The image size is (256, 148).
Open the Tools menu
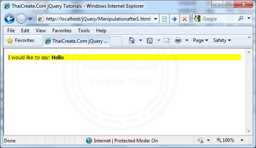(84, 31)
